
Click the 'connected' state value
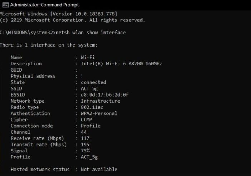point(93,82)
